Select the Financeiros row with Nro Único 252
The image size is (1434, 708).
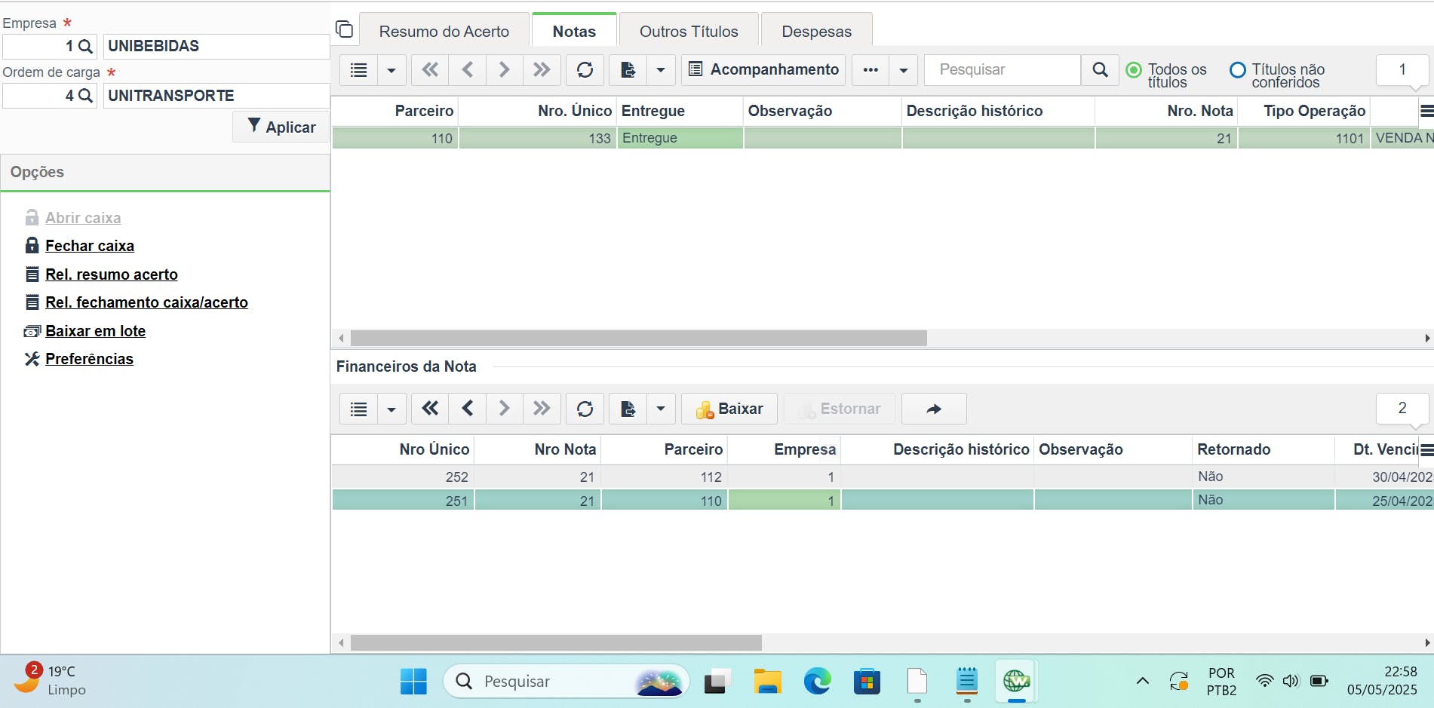pyautogui.click(x=883, y=477)
